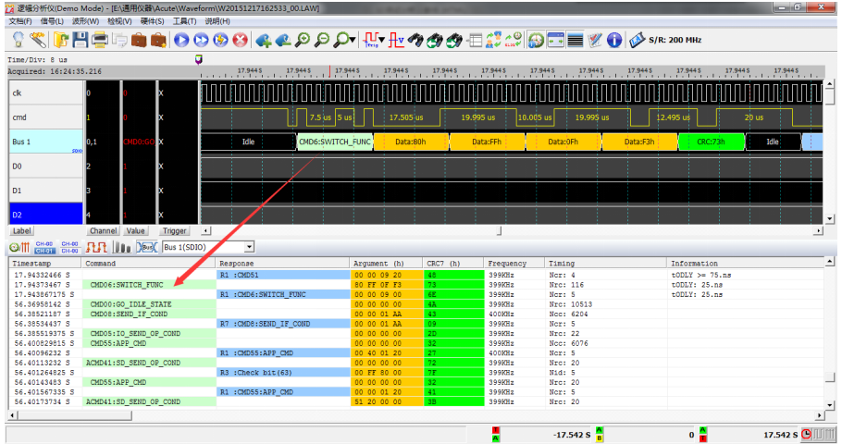842x444 pixels.
Task: Click the cloud icon with green plus
Action: tap(263, 40)
